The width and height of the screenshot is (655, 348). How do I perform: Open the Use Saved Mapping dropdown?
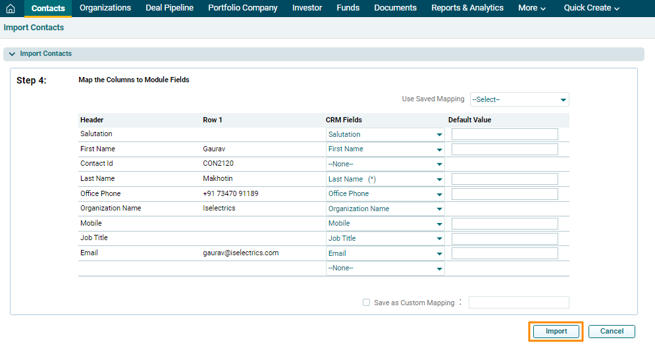tap(519, 99)
